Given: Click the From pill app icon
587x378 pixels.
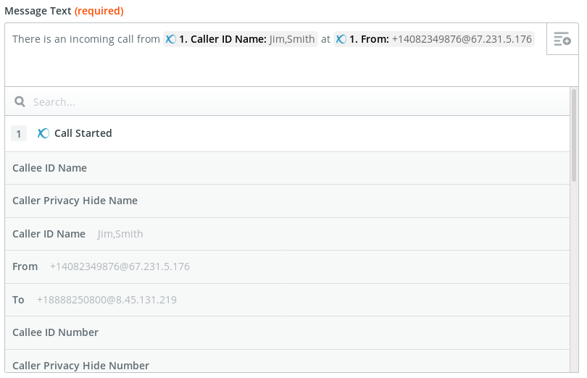Looking at the screenshot, I should coord(341,39).
